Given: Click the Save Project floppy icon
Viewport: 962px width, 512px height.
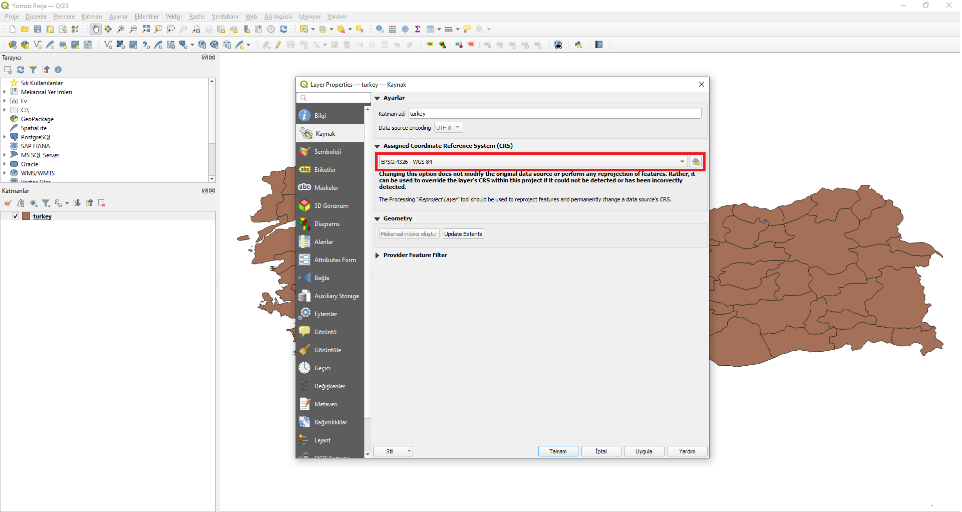Looking at the screenshot, I should coord(38,29).
